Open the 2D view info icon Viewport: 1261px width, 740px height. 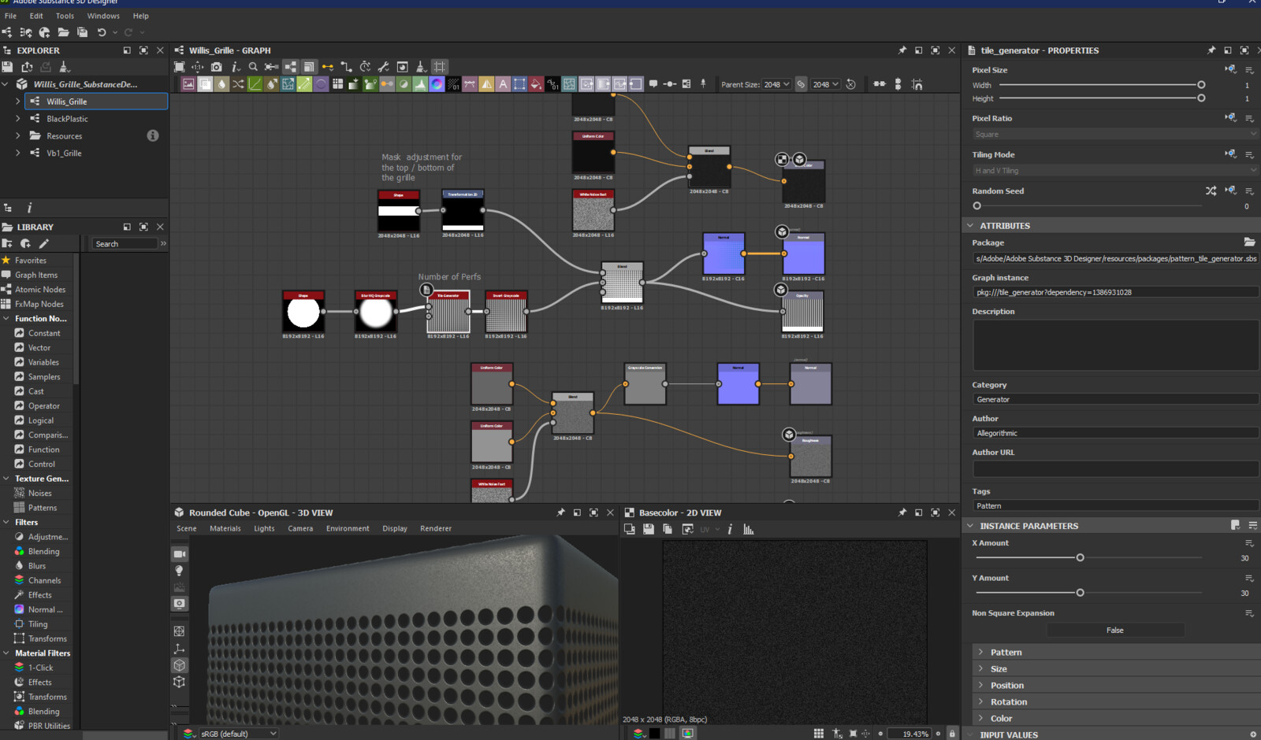(730, 529)
